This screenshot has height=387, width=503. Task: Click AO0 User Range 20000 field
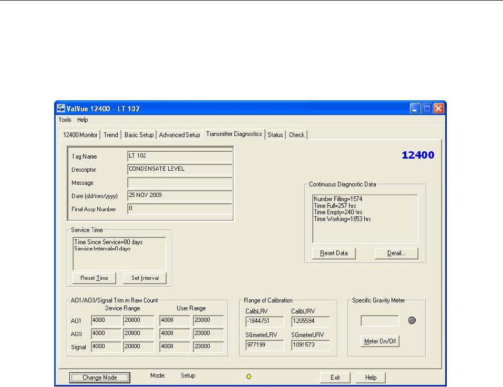click(209, 333)
